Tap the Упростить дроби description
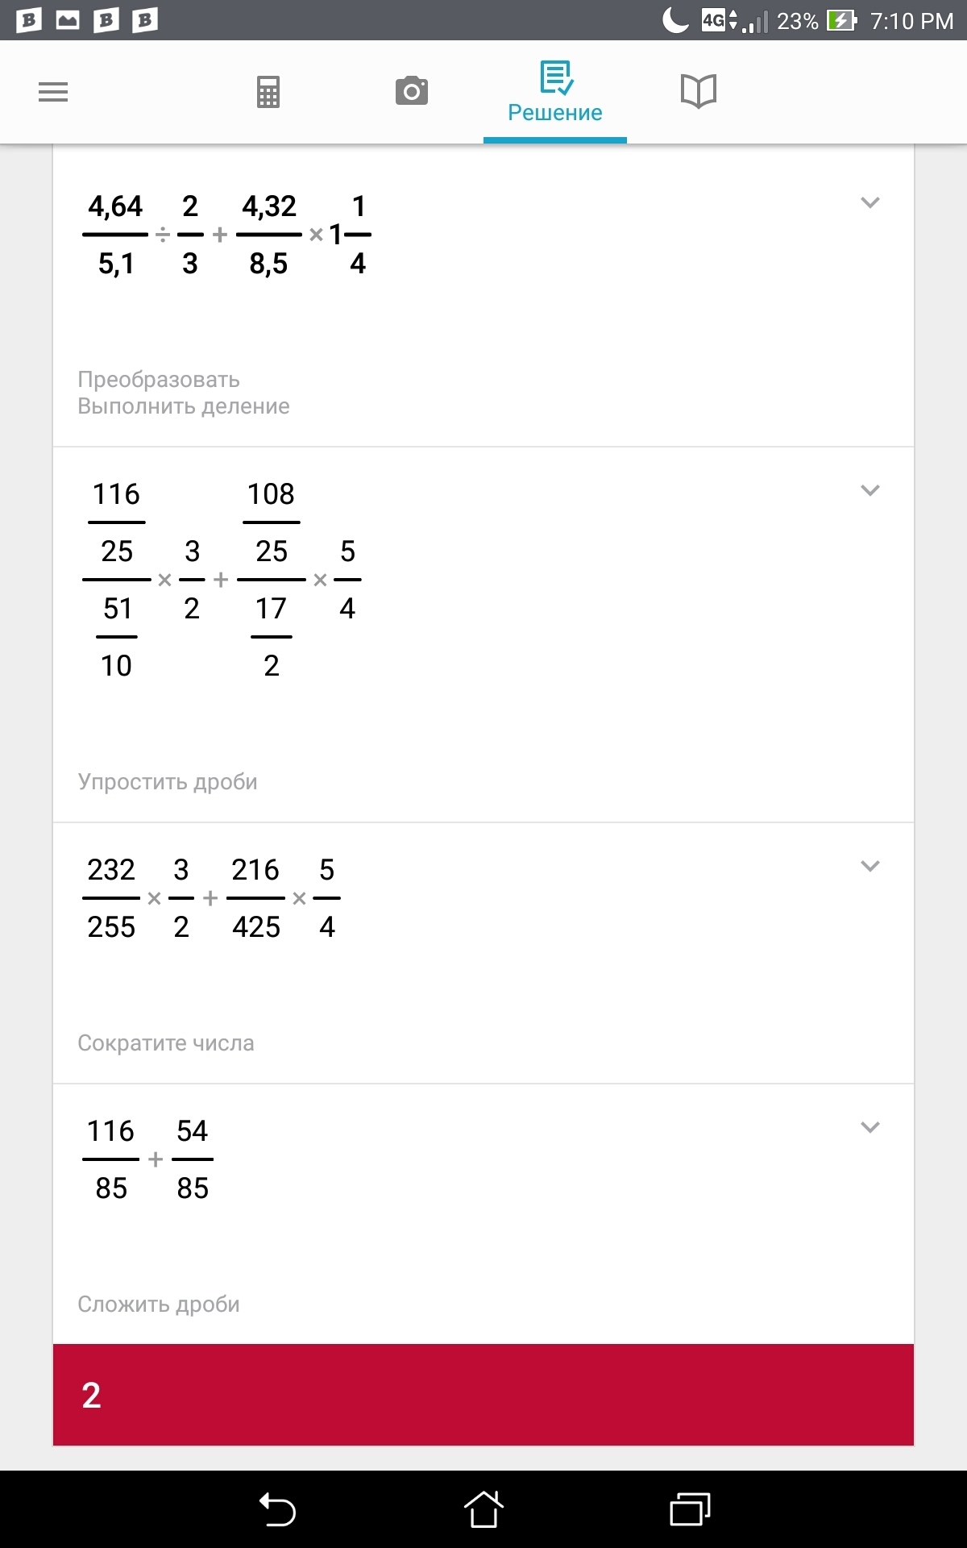 click(168, 782)
